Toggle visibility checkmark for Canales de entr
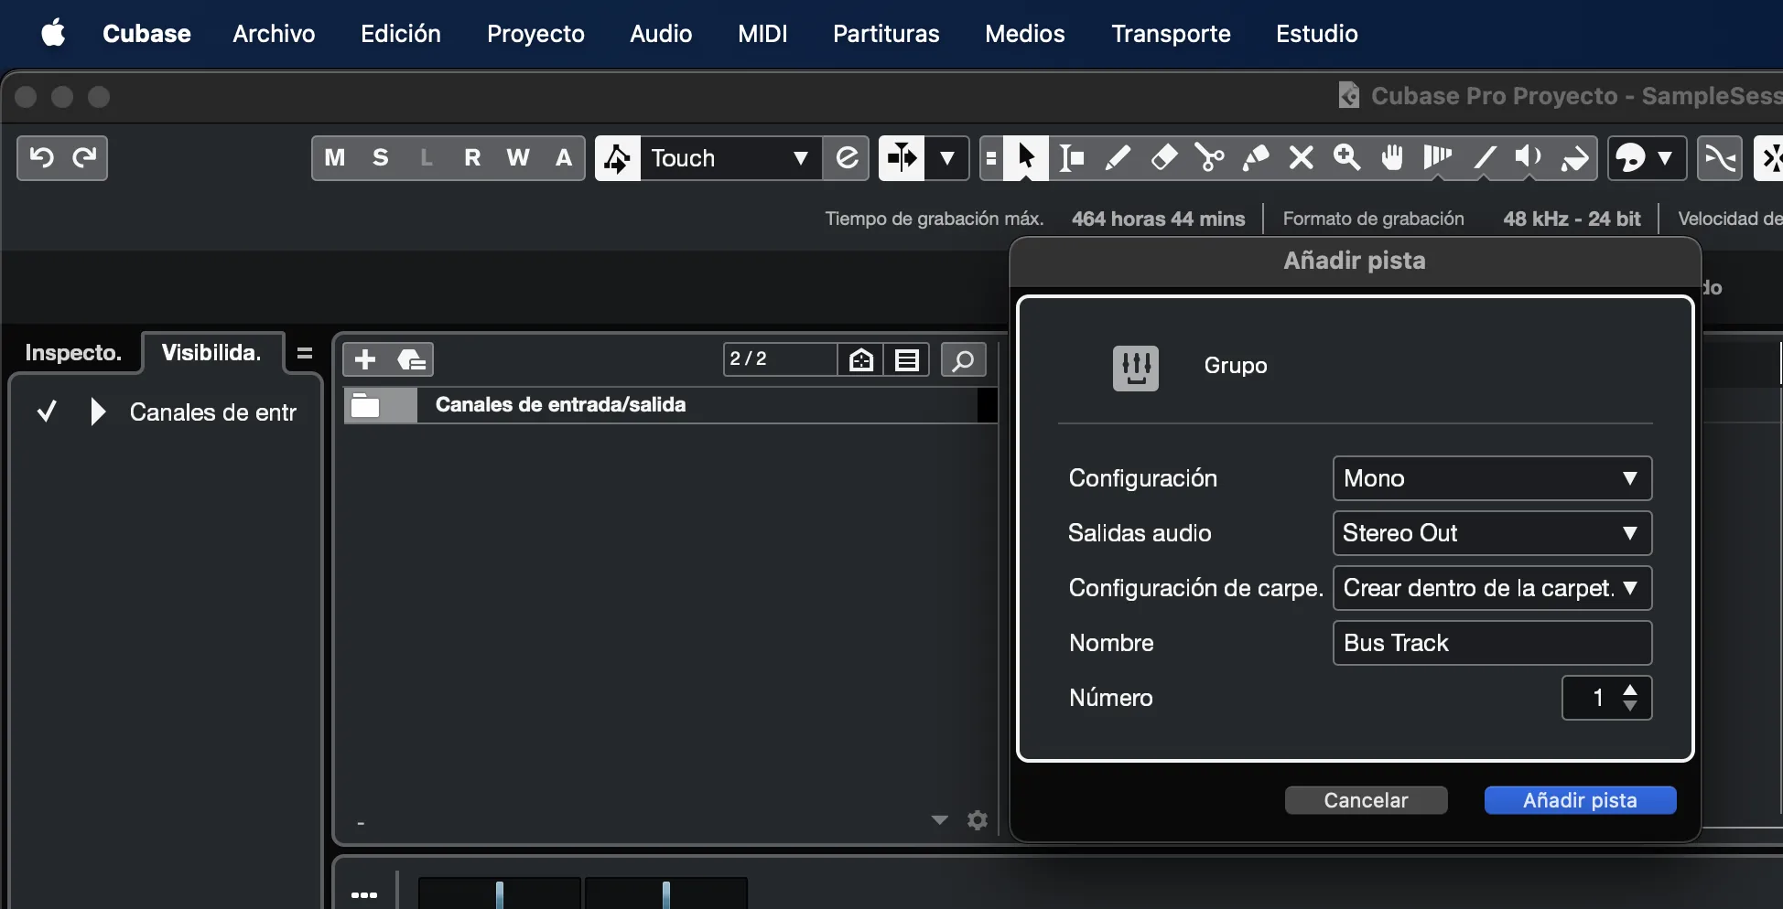1783x909 pixels. [47, 412]
